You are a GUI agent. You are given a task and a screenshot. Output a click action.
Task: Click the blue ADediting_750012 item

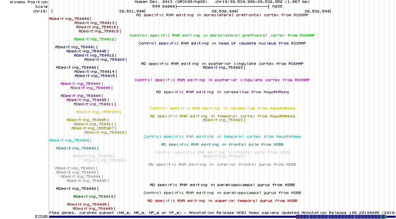95,55
